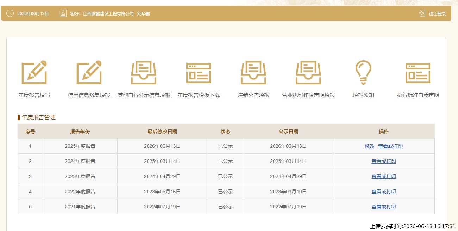Click the 2025年03月14日 publication date cell
Image resolution: width=458 pixels, height=231 pixels.
pyautogui.click(x=288, y=161)
